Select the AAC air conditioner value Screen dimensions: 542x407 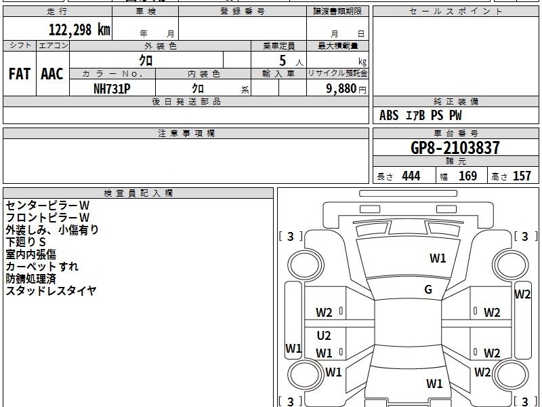(x=52, y=74)
